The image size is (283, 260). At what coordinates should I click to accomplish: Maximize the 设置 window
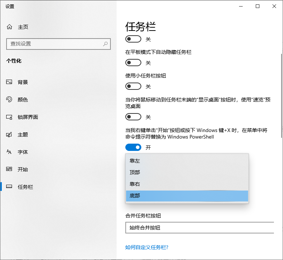click(x=258, y=6)
